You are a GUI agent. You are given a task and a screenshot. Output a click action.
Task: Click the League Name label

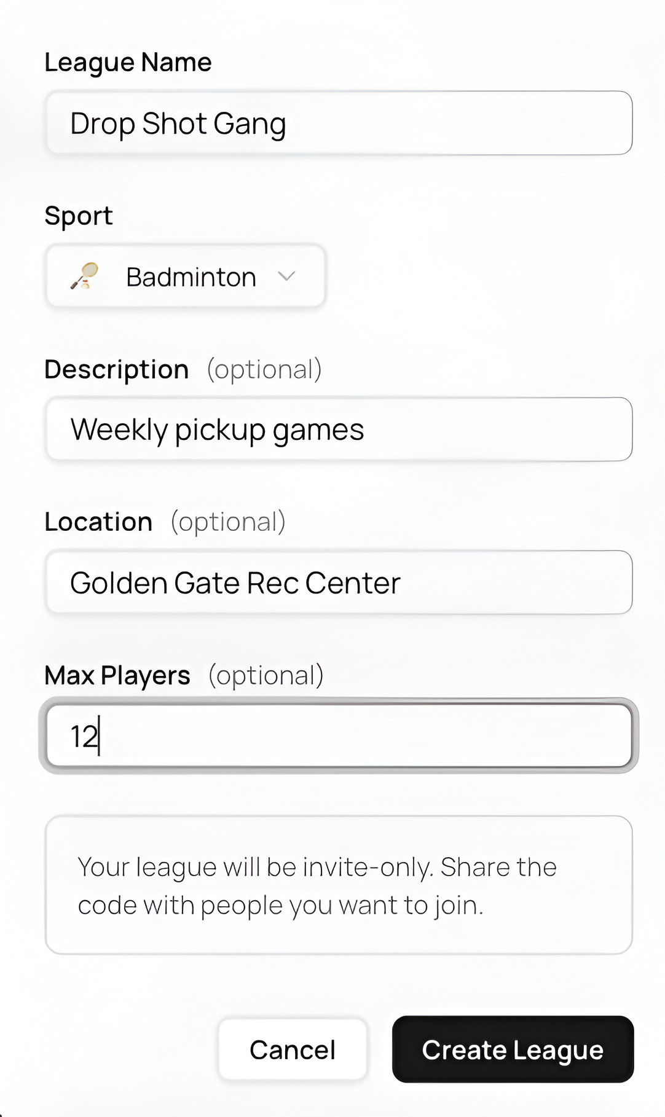(x=128, y=63)
